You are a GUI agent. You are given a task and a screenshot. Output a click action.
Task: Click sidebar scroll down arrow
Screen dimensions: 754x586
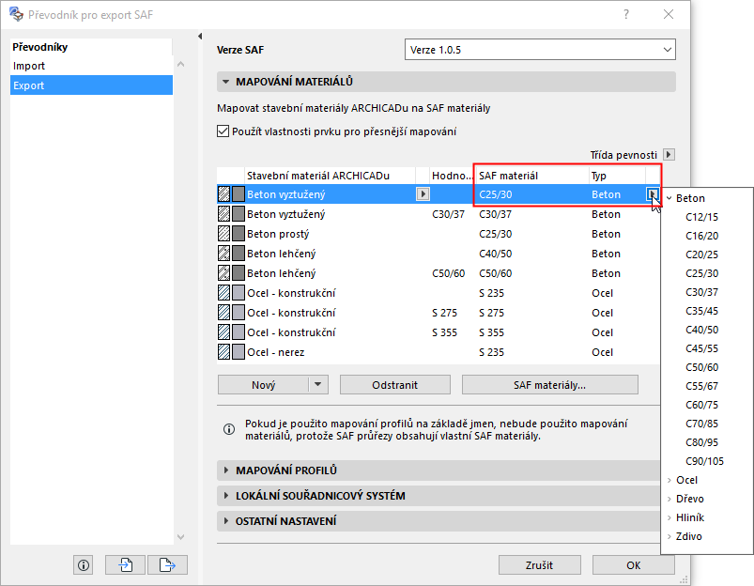pos(181,537)
